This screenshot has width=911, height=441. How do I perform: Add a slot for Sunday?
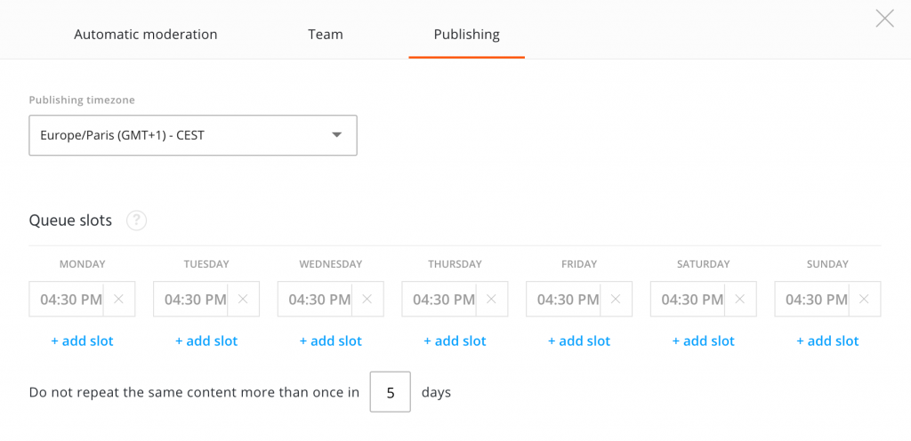click(827, 341)
